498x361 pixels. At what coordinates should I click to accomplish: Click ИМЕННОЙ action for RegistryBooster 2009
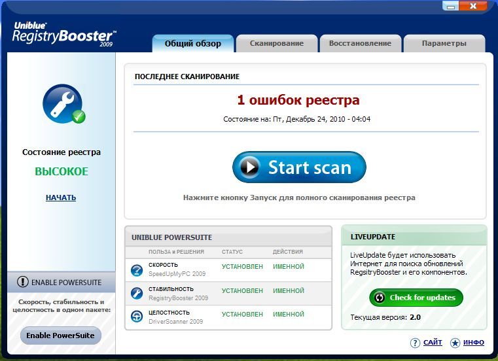(x=289, y=290)
